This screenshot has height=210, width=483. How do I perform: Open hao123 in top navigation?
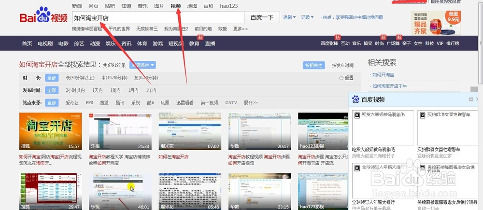(x=228, y=6)
